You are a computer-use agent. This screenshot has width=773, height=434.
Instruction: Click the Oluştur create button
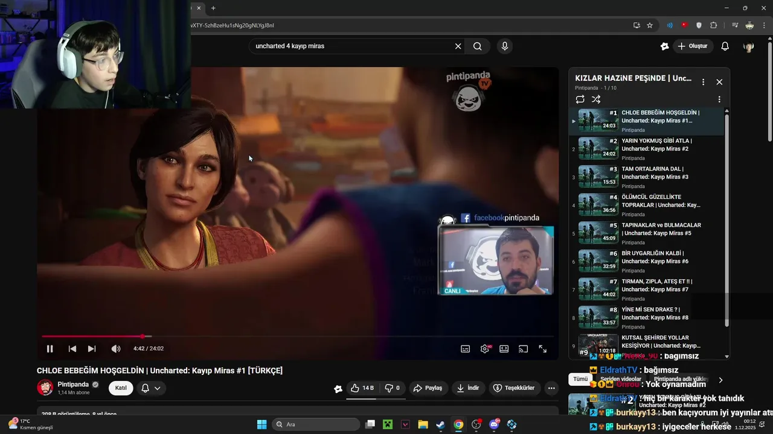tap(693, 46)
